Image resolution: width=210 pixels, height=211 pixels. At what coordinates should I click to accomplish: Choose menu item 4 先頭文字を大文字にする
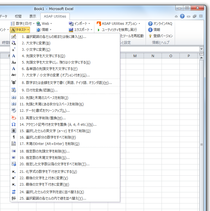(x=65, y=56)
